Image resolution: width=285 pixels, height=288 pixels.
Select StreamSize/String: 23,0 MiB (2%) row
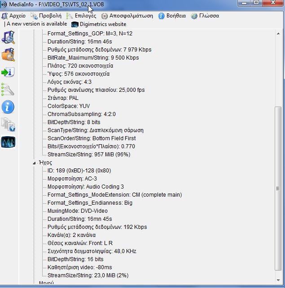pos(88,275)
